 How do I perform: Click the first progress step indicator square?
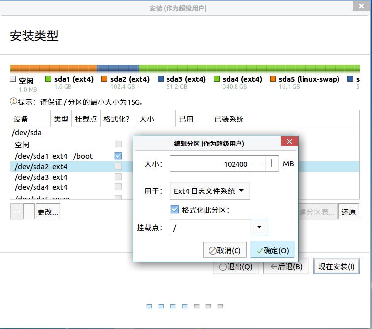[149, 306]
